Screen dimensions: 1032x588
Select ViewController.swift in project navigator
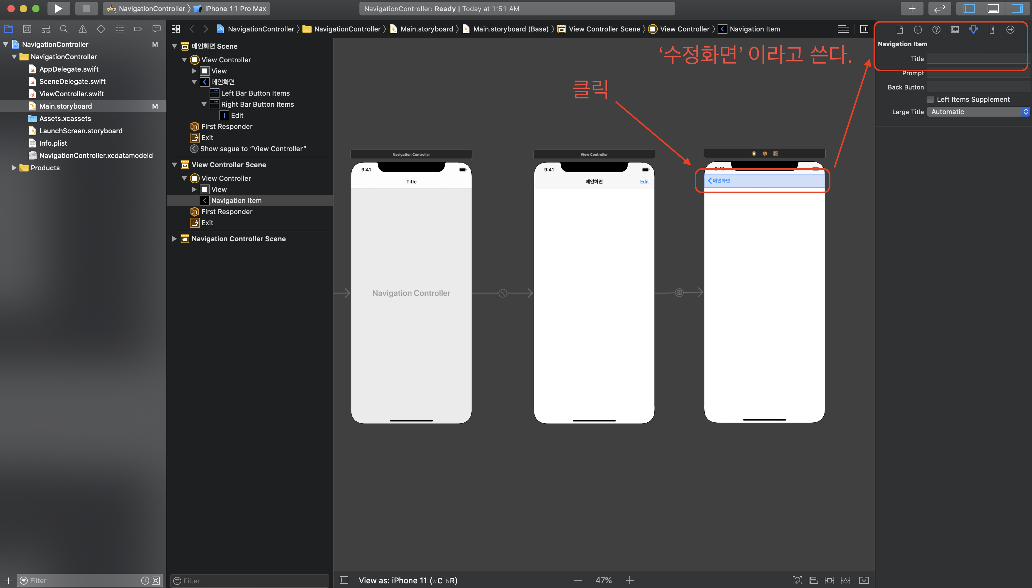click(x=72, y=94)
